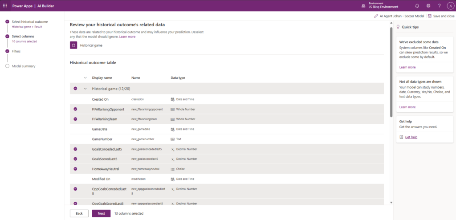Click the pencil icon to rename model
Screen dimensions: 456x220
tap(376, 16)
